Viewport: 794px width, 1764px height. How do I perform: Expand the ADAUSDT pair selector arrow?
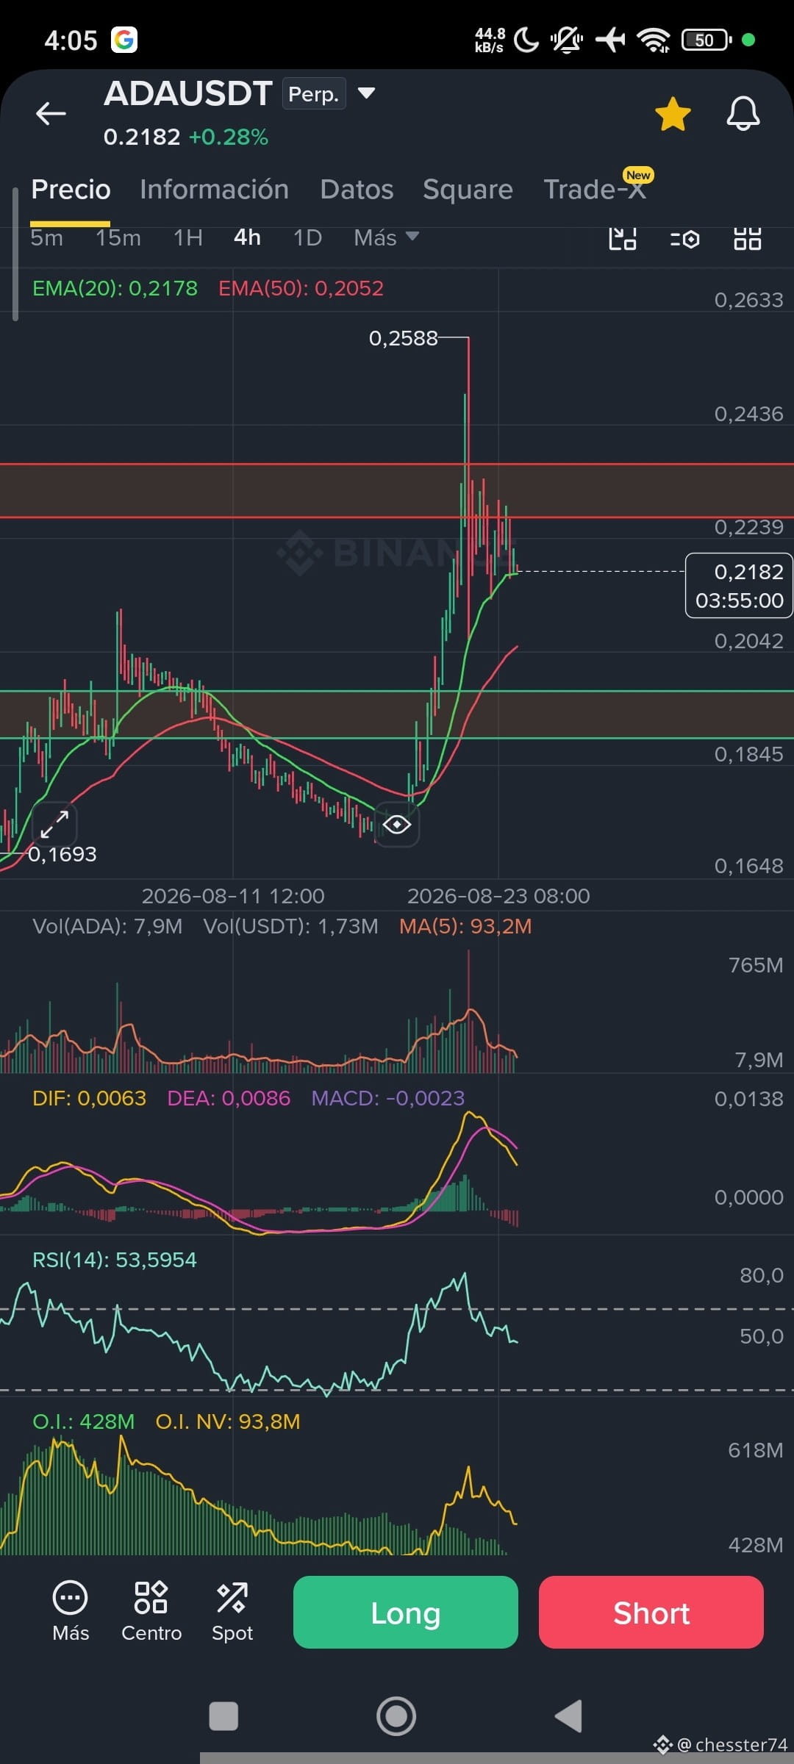[366, 93]
